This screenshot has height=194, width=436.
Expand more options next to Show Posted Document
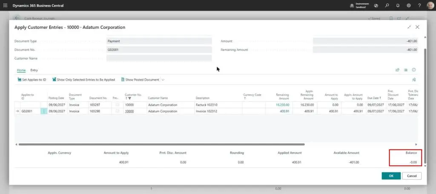click(x=163, y=80)
